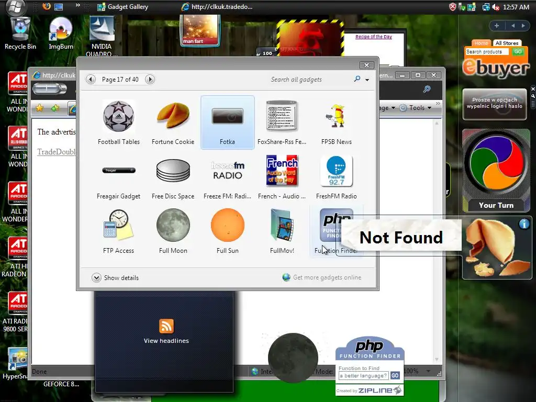Click GO in PHP Function Finder gadget
The image size is (536, 402).
[395, 376]
